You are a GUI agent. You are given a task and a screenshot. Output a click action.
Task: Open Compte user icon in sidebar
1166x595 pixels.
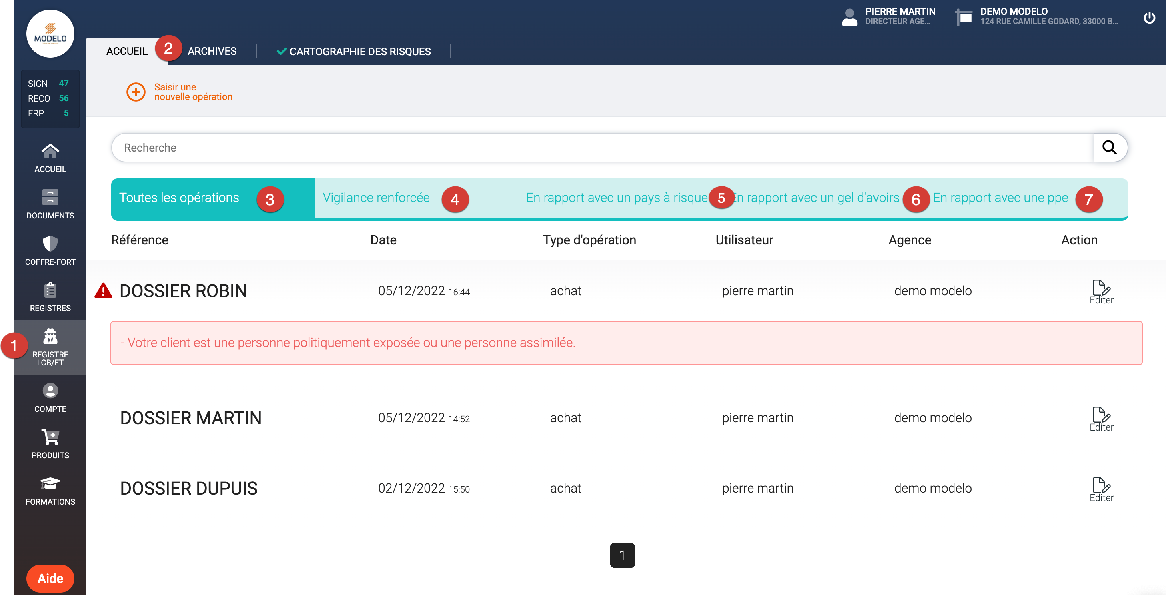(50, 391)
